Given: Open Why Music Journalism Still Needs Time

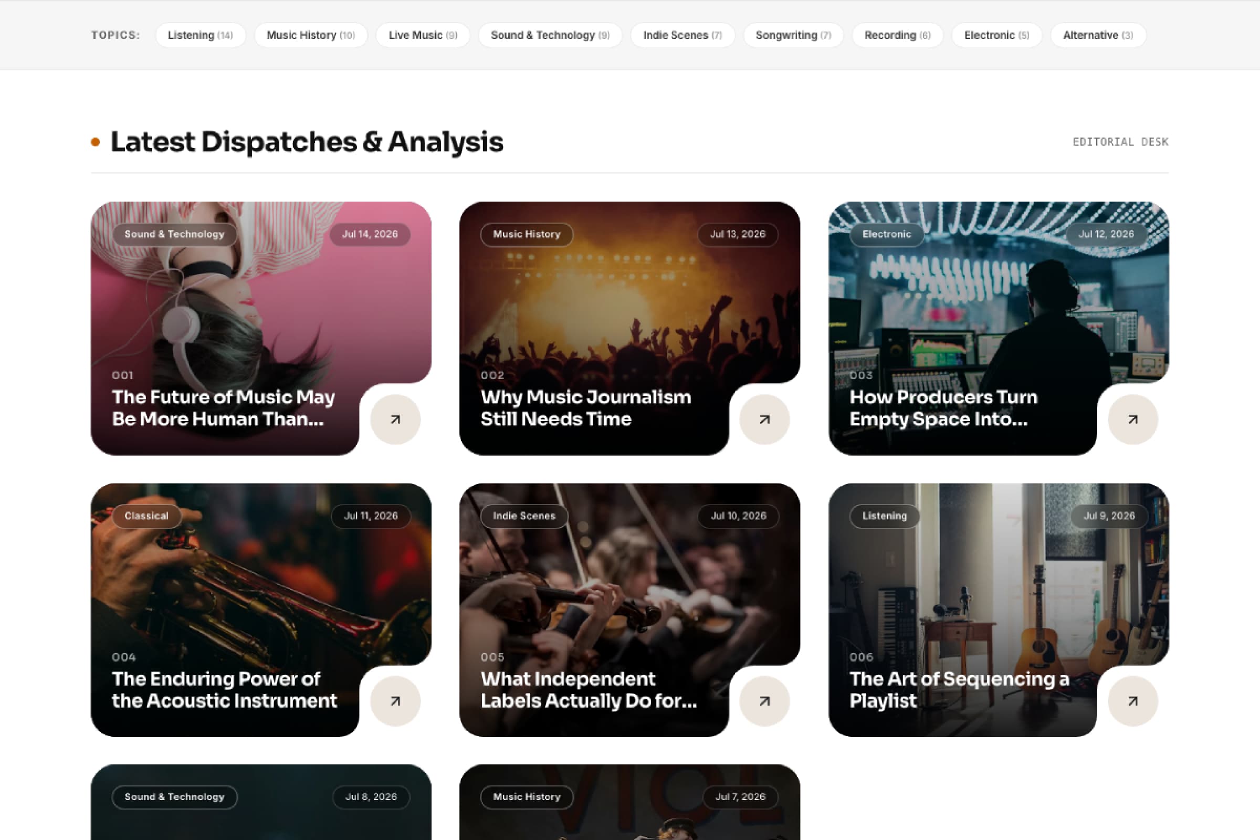Looking at the screenshot, I should pos(585,408).
